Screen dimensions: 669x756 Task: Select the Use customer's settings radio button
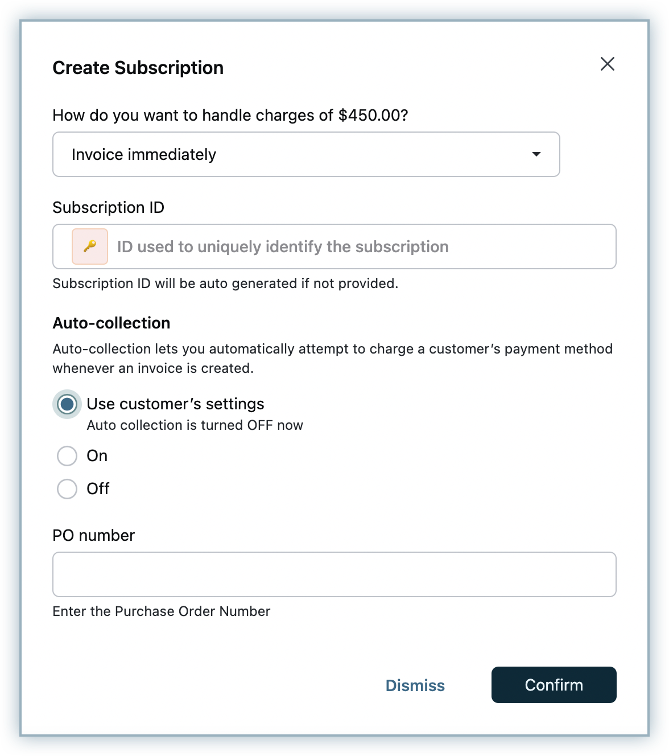67,405
